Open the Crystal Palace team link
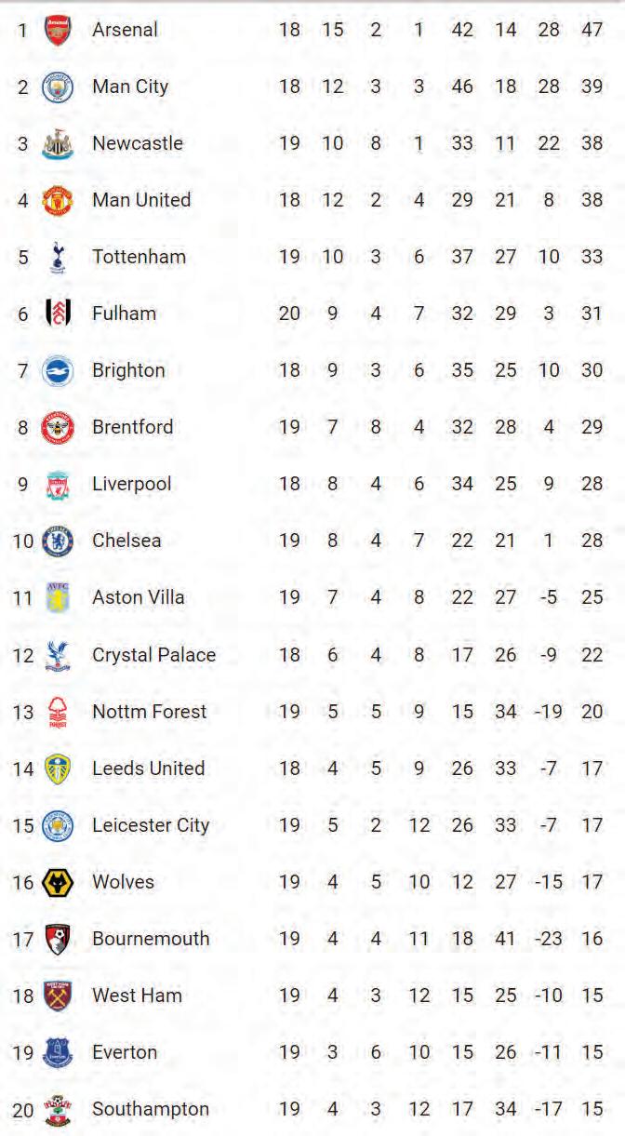 pos(153,655)
